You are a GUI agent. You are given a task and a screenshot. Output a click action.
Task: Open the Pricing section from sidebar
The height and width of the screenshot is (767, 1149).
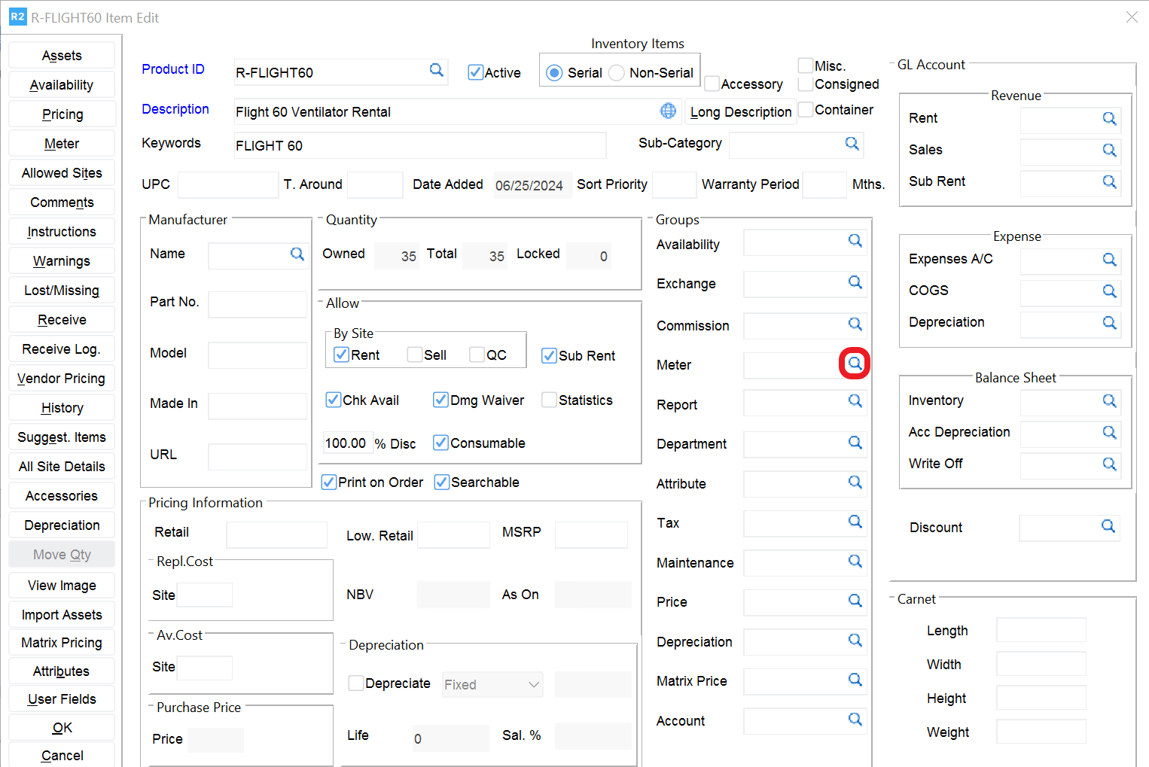click(62, 114)
